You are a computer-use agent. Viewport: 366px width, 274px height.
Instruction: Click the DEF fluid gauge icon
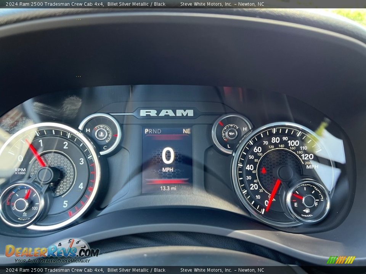pyautogui.click(x=25, y=214)
